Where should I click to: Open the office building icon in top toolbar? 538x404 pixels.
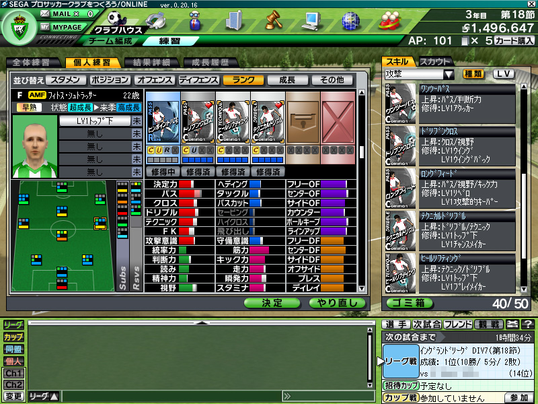pyautogui.click(x=233, y=20)
